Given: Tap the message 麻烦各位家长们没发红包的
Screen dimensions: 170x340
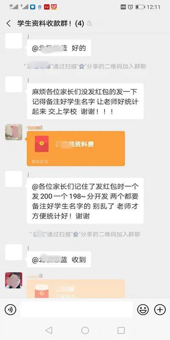Looking at the screenshot, I should pos(85,101).
